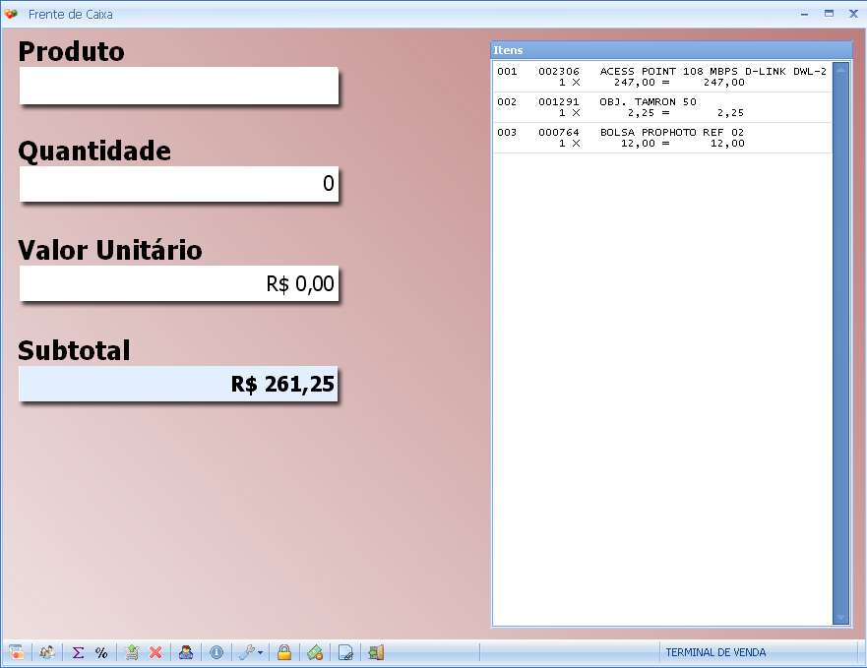Image resolution: width=867 pixels, height=668 pixels.
Task: Select the salesperson user icon
Action: (186, 652)
